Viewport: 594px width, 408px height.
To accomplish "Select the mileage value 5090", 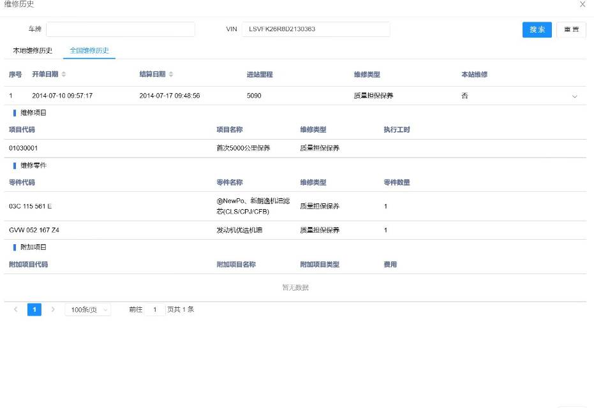I will tap(254, 96).
